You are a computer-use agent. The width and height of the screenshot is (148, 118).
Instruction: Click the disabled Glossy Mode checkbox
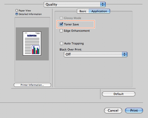(x=61, y=18)
